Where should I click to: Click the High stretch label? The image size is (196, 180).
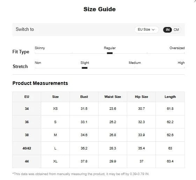pos(181,63)
